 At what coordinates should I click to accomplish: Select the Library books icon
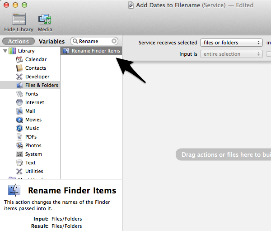click(x=12, y=51)
